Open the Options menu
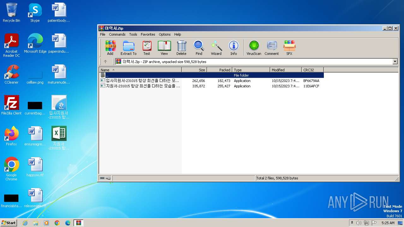The height and width of the screenshot is (227, 404). click(x=165, y=34)
